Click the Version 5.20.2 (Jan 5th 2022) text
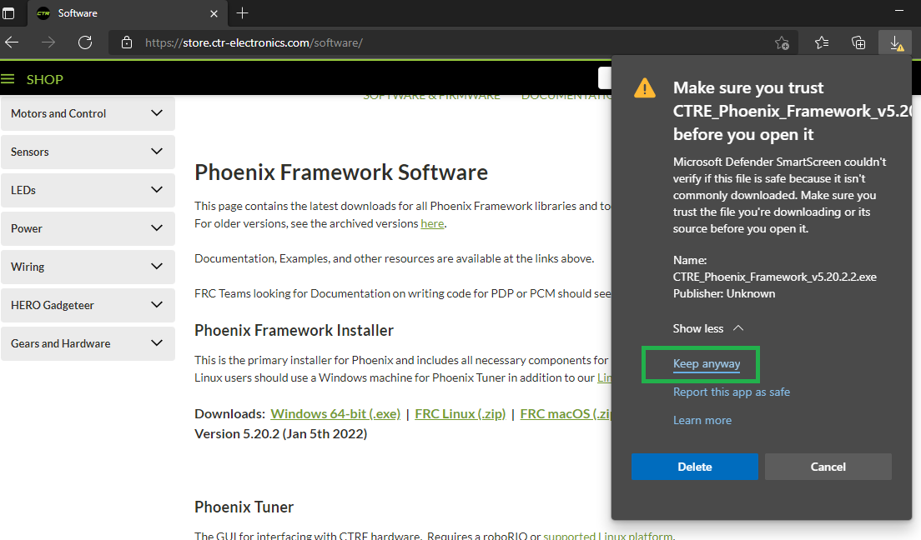921x540 pixels. pyautogui.click(x=281, y=434)
